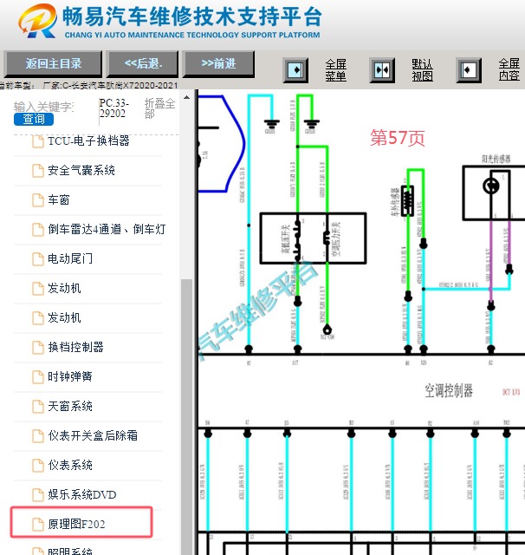525x555 pixels.
Task: Click document icon beside 原理图F202
Action: 38,525
